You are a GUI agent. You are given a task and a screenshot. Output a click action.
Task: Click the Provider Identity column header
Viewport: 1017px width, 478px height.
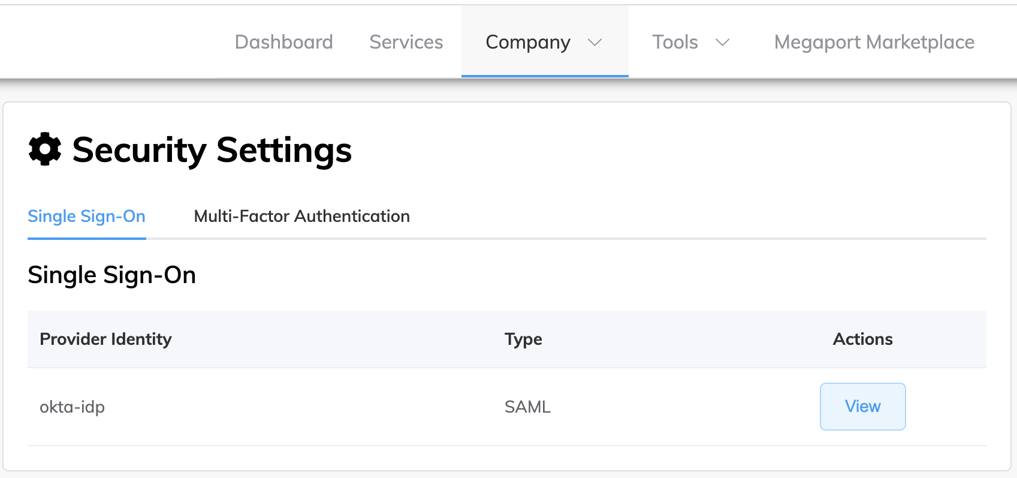click(105, 339)
